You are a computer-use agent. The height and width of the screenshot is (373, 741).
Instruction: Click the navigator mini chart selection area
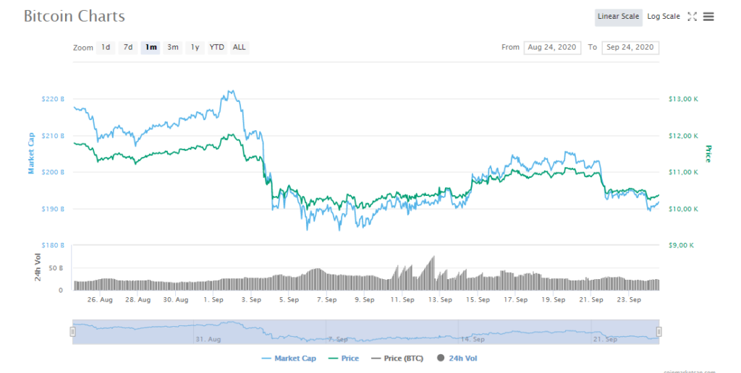[x=365, y=332]
